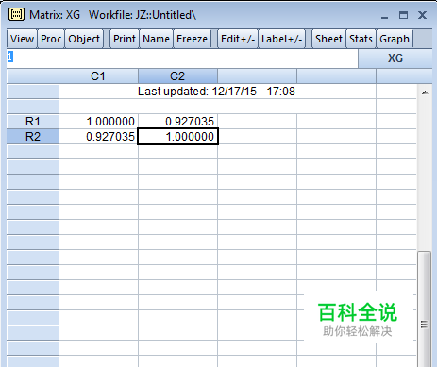Open the Graph view
The height and width of the screenshot is (367, 437).
395,39
